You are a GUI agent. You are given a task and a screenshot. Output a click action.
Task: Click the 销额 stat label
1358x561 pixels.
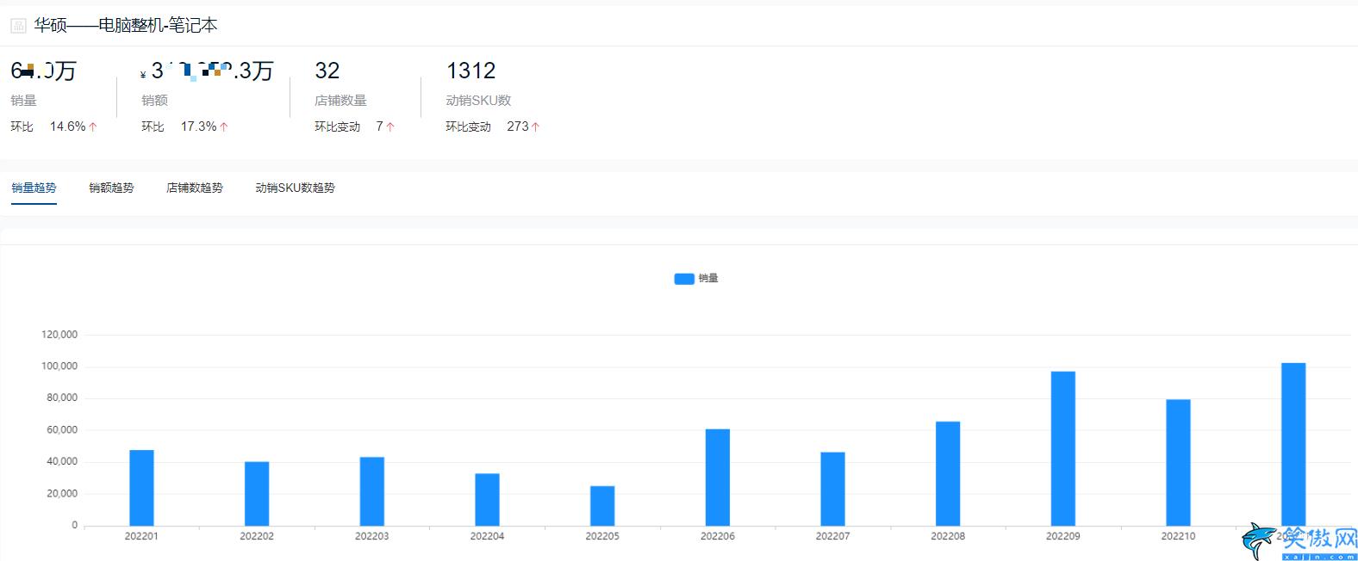155,101
